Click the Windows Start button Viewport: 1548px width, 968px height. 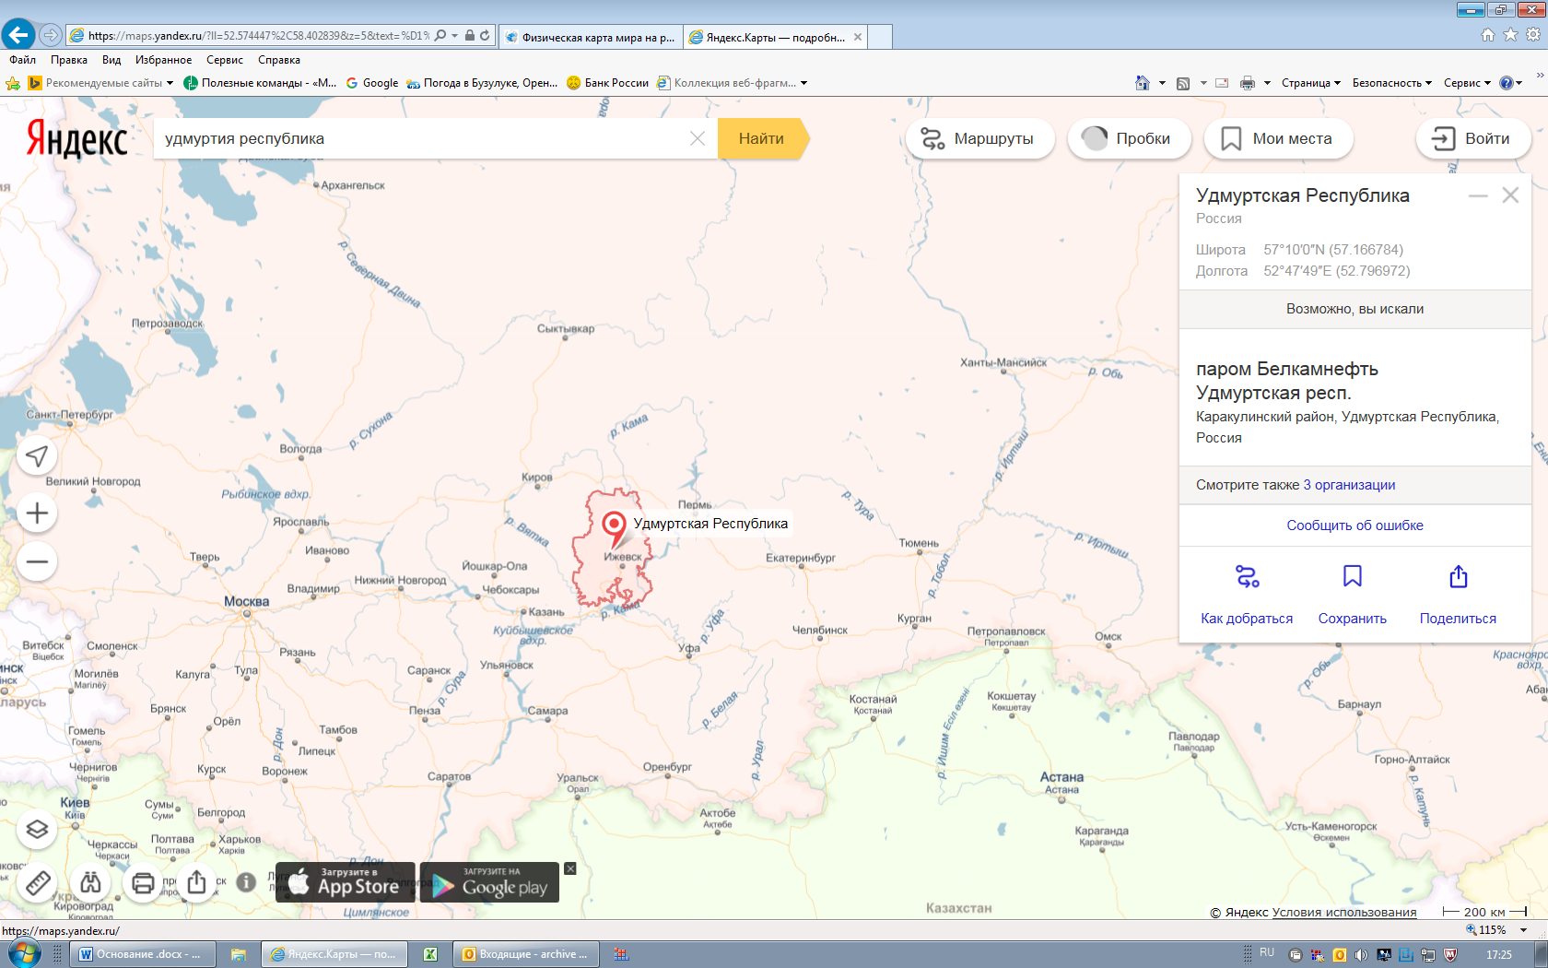tap(22, 954)
